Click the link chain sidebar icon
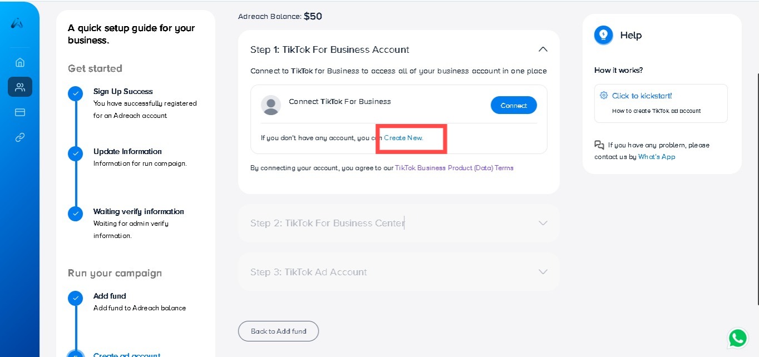Image resolution: width=759 pixels, height=357 pixels. pos(20,137)
